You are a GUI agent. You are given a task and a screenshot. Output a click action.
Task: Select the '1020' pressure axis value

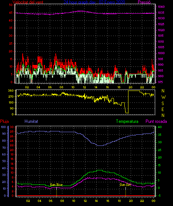pos(161,30)
